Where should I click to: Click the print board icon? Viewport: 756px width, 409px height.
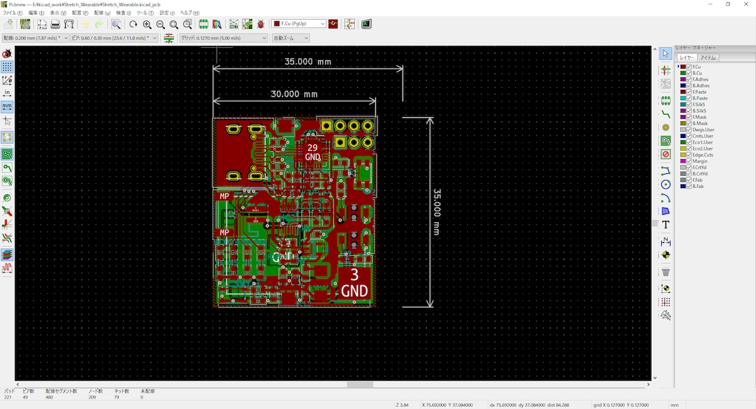coord(55,24)
